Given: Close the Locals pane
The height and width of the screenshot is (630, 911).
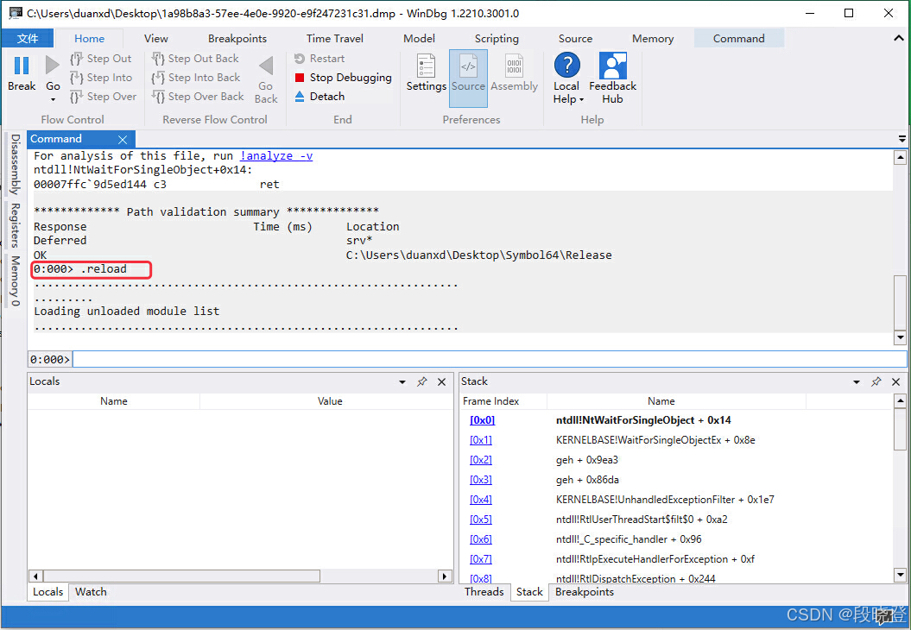Looking at the screenshot, I should click(x=441, y=381).
